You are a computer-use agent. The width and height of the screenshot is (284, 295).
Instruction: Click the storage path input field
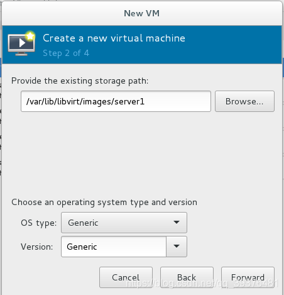pyautogui.click(x=116, y=101)
